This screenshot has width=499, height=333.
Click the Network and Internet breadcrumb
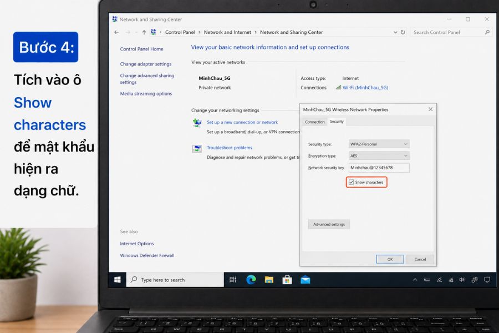point(227,32)
